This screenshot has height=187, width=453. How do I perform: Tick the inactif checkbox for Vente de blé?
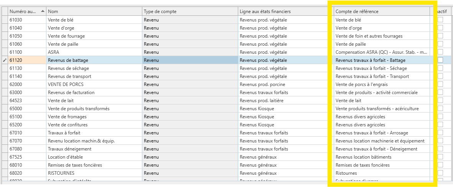(x=440, y=20)
